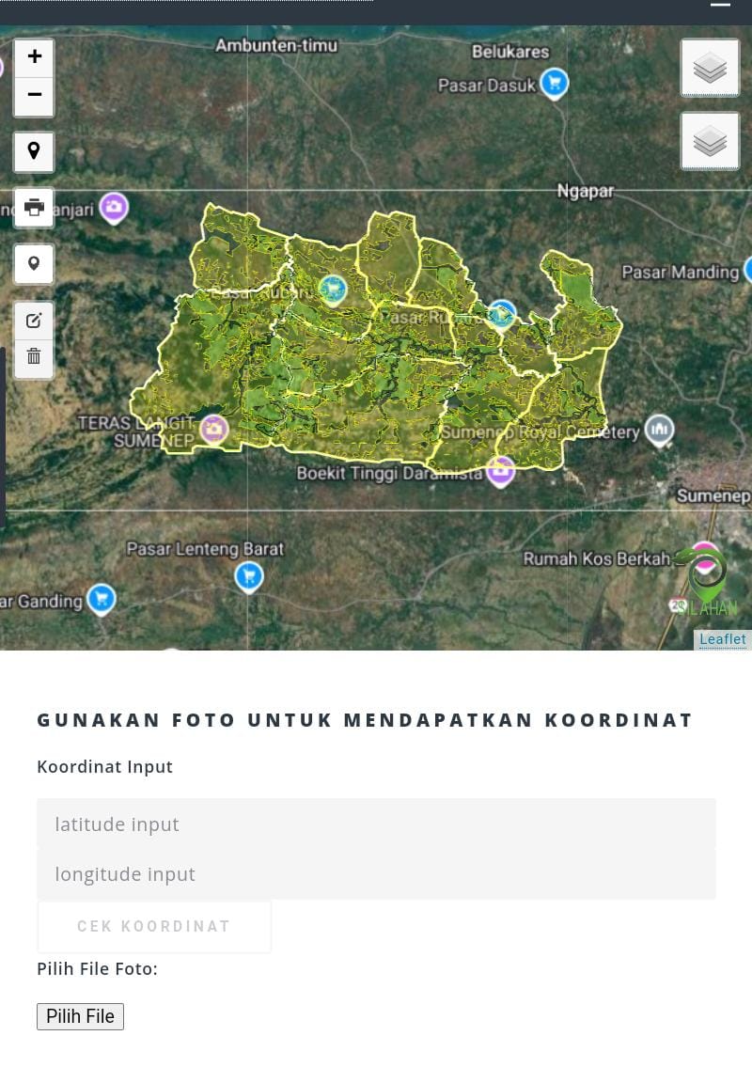Open the top layers control
The width and height of the screenshot is (752, 1067).
(710, 68)
